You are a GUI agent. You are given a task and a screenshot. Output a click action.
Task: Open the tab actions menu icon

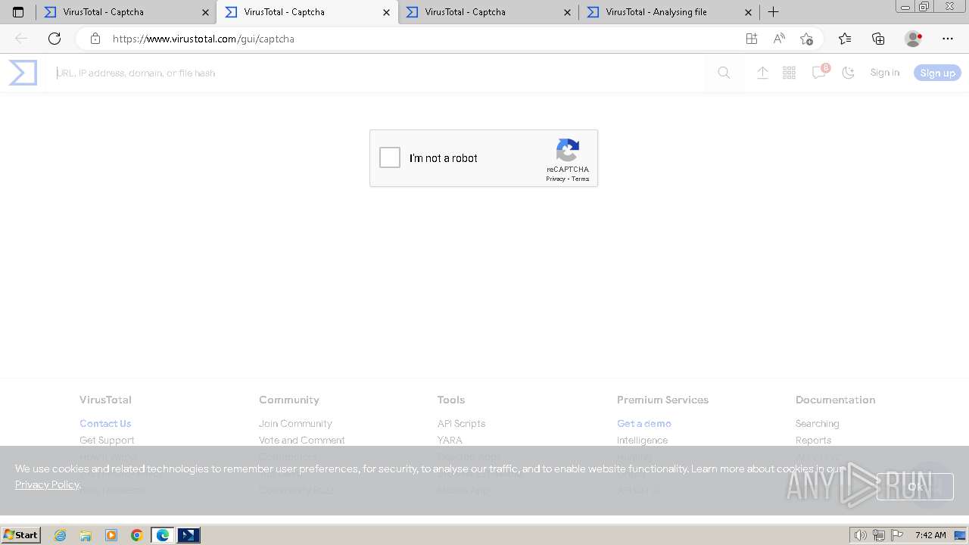pyautogui.click(x=18, y=12)
